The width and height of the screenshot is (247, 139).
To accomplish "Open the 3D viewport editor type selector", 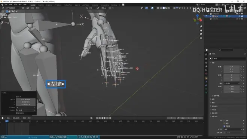I will [x=3, y=8].
